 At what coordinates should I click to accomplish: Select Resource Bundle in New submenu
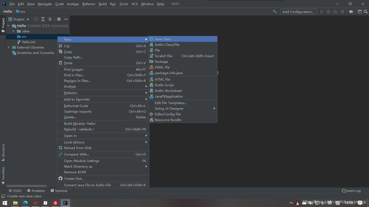pyautogui.click(x=183, y=120)
